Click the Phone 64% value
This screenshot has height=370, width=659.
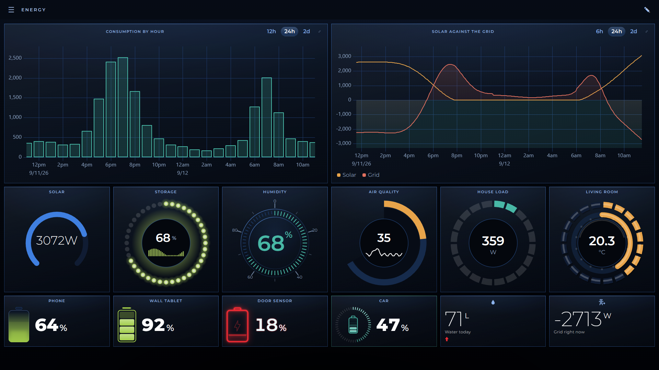(x=51, y=325)
